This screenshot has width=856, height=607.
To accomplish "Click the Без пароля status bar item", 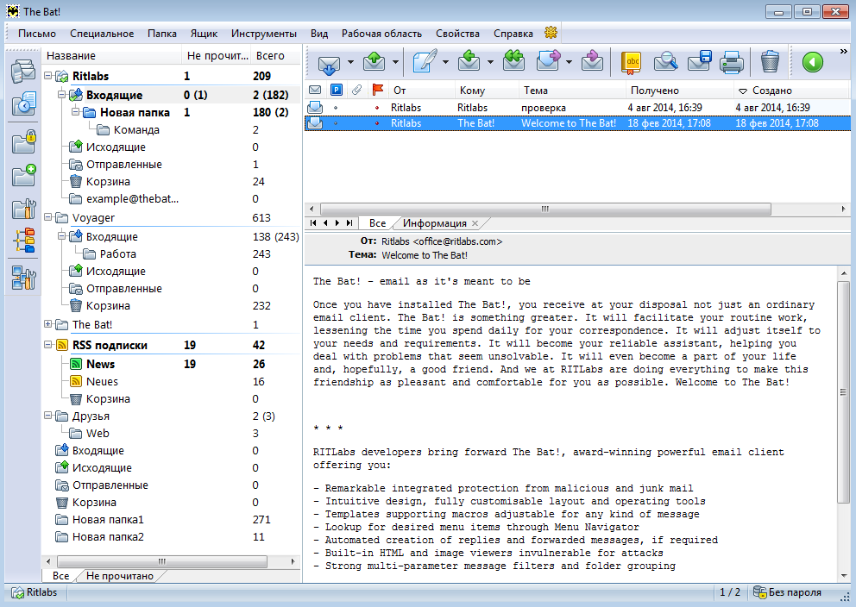I will coord(787,592).
